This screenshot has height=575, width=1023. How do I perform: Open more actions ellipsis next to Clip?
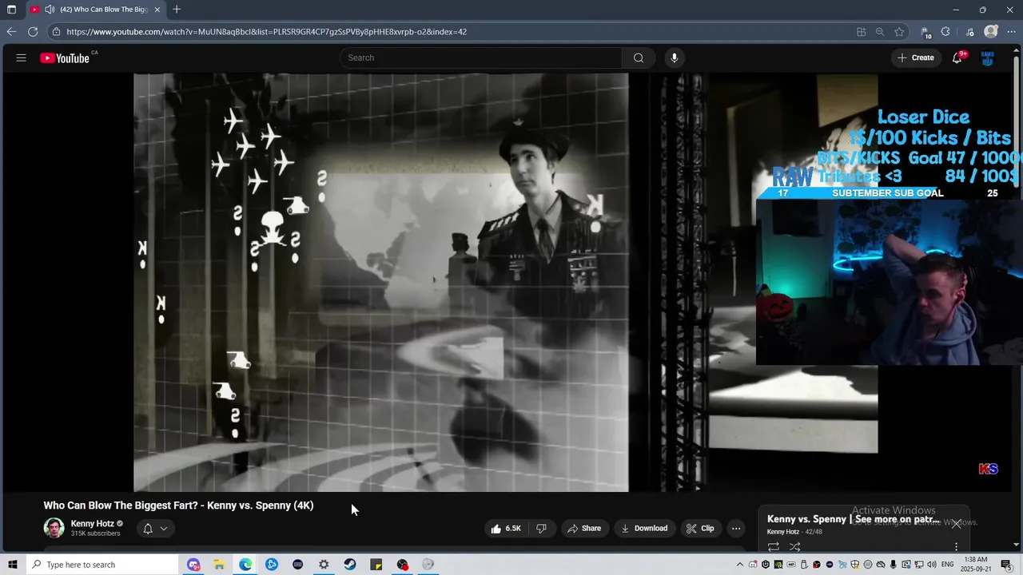[x=736, y=528]
